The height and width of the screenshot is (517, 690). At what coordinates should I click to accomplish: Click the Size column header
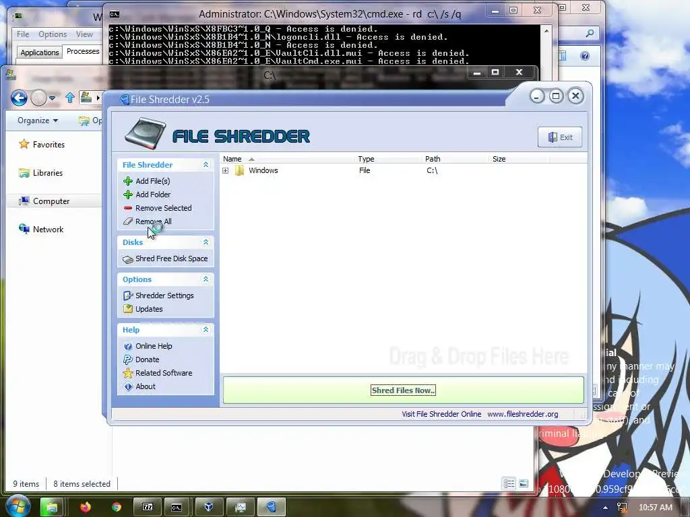point(499,159)
